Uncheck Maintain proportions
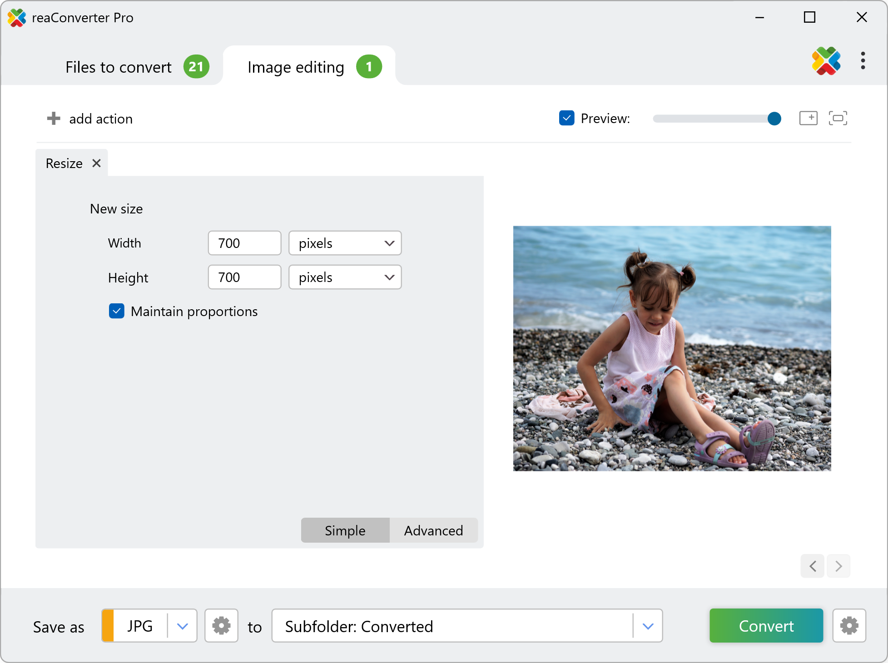 click(x=117, y=311)
